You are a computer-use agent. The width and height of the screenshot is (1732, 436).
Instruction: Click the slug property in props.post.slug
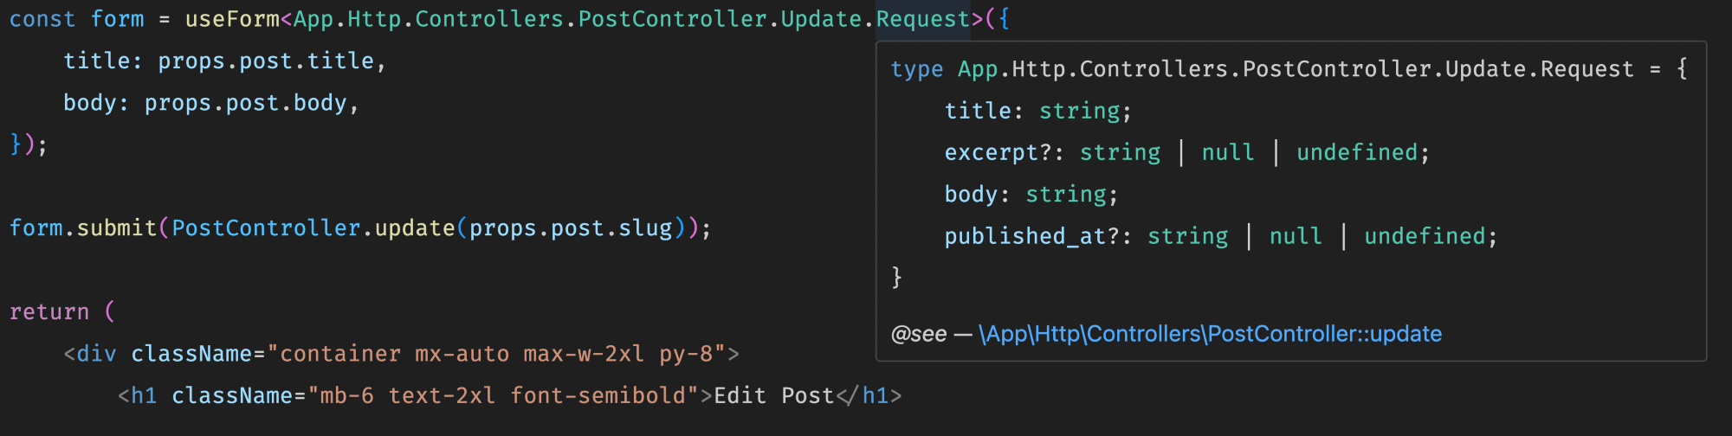coord(645,228)
